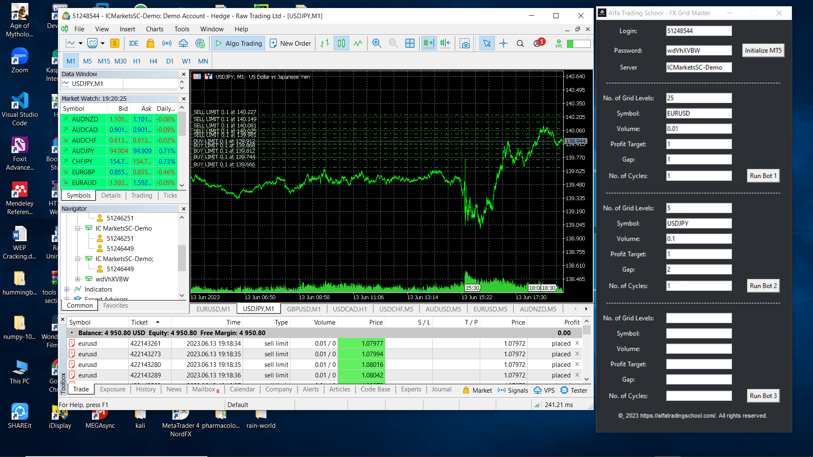The image size is (813, 457).
Task: Open SHAREit desktop shortcut
Action: pyautogui.click(x=19, y=416)
